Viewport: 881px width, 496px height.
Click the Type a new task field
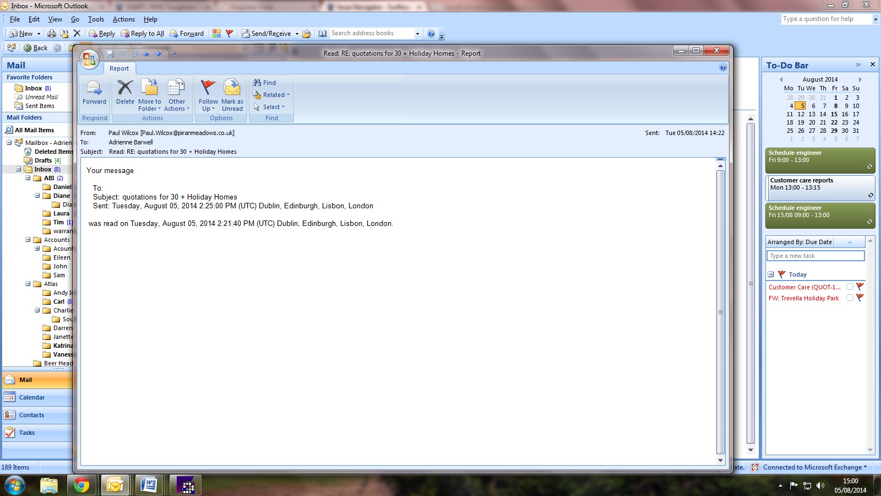point(815,256)
